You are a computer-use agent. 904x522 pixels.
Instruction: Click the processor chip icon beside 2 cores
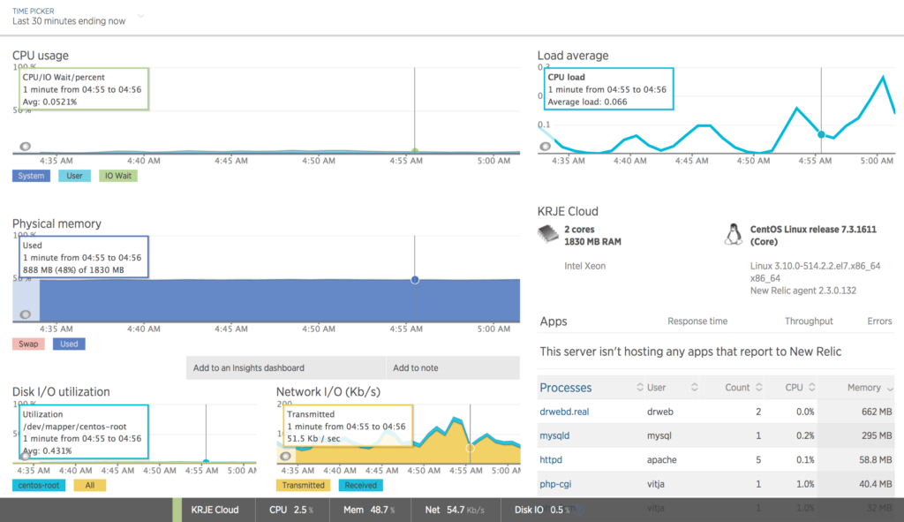pyautogui.click(x=548, y=233)
